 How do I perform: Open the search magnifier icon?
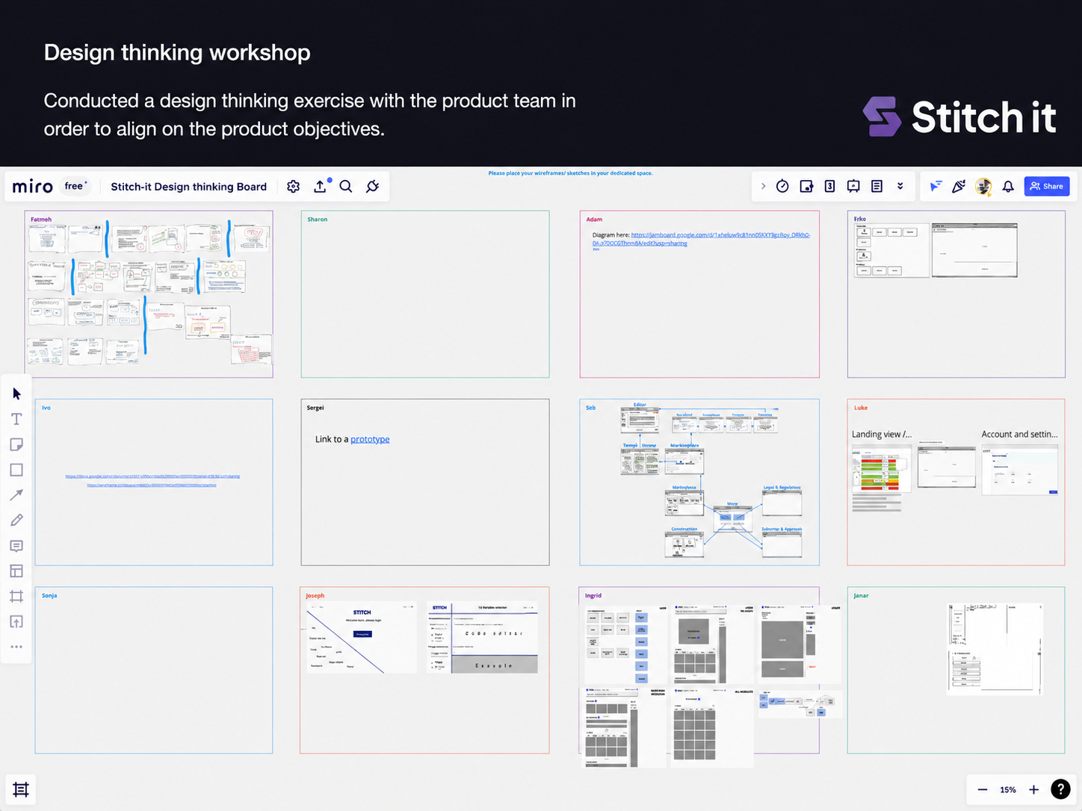(x=346, y=187)
